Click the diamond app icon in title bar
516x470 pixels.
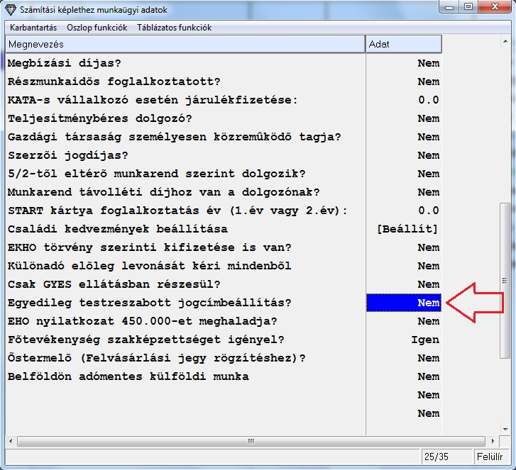tap(9, 9)
